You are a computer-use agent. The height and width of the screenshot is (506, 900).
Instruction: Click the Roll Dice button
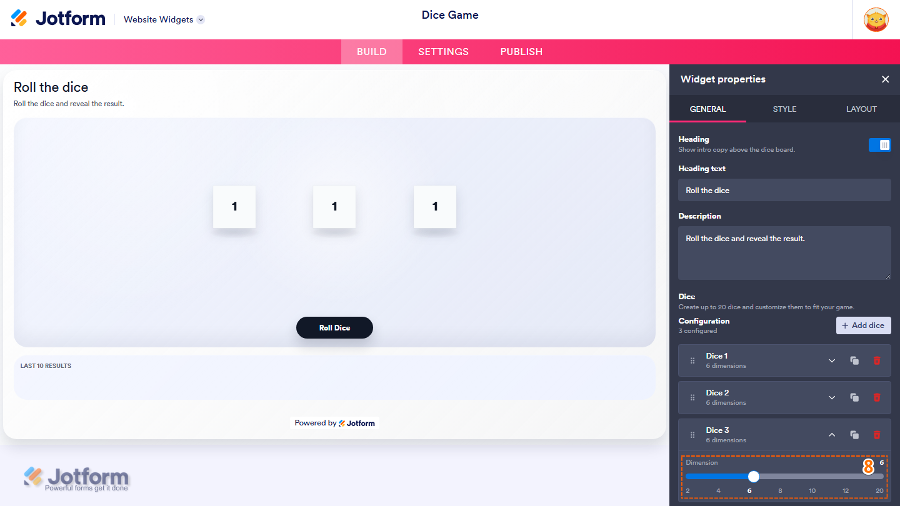(x=334, y=328)
